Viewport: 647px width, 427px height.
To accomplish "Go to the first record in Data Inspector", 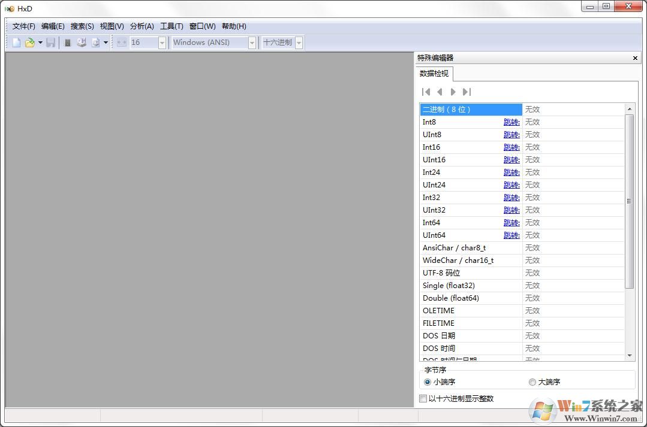I will pos(426,92).
